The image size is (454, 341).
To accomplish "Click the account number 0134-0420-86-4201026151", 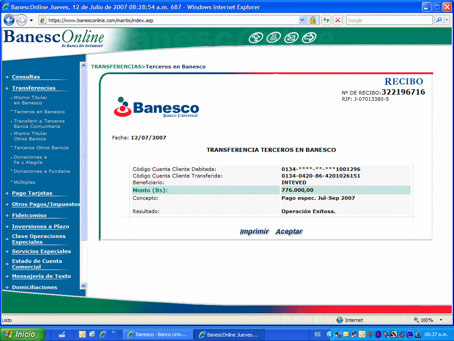I will tap(321, 176).
